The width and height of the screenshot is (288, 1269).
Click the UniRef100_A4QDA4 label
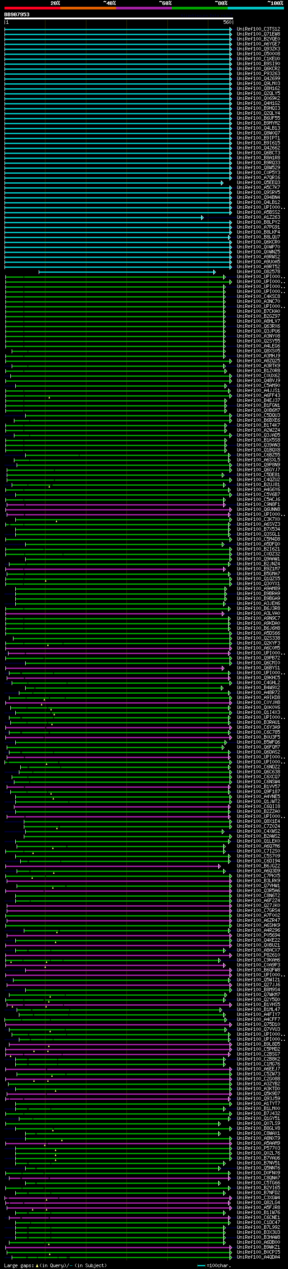[258, 1257]
